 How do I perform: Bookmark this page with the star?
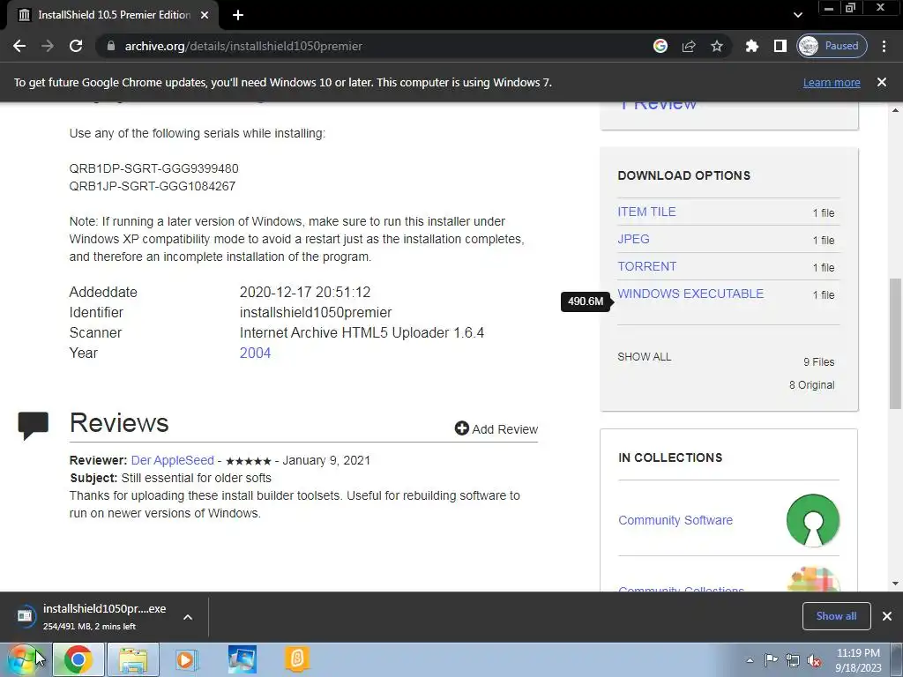[716, 46]
